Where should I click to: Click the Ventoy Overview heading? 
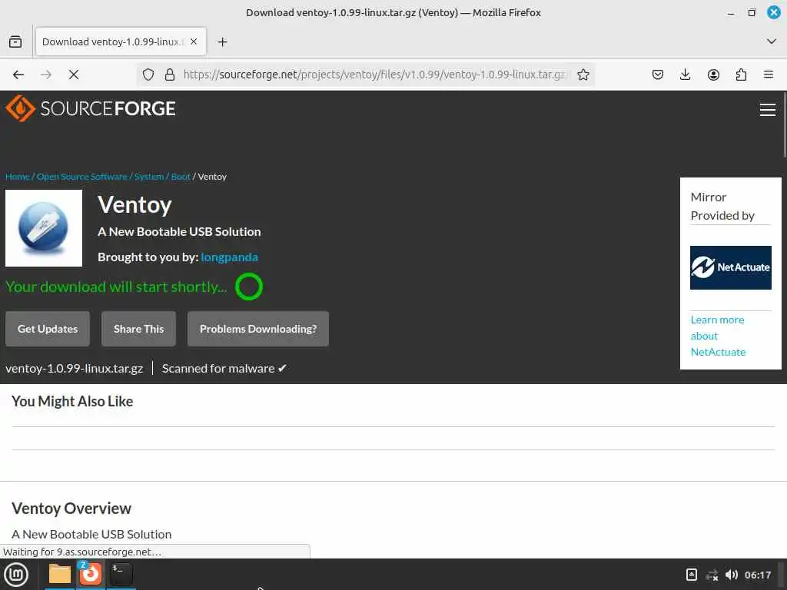click(x=71, y=509)
